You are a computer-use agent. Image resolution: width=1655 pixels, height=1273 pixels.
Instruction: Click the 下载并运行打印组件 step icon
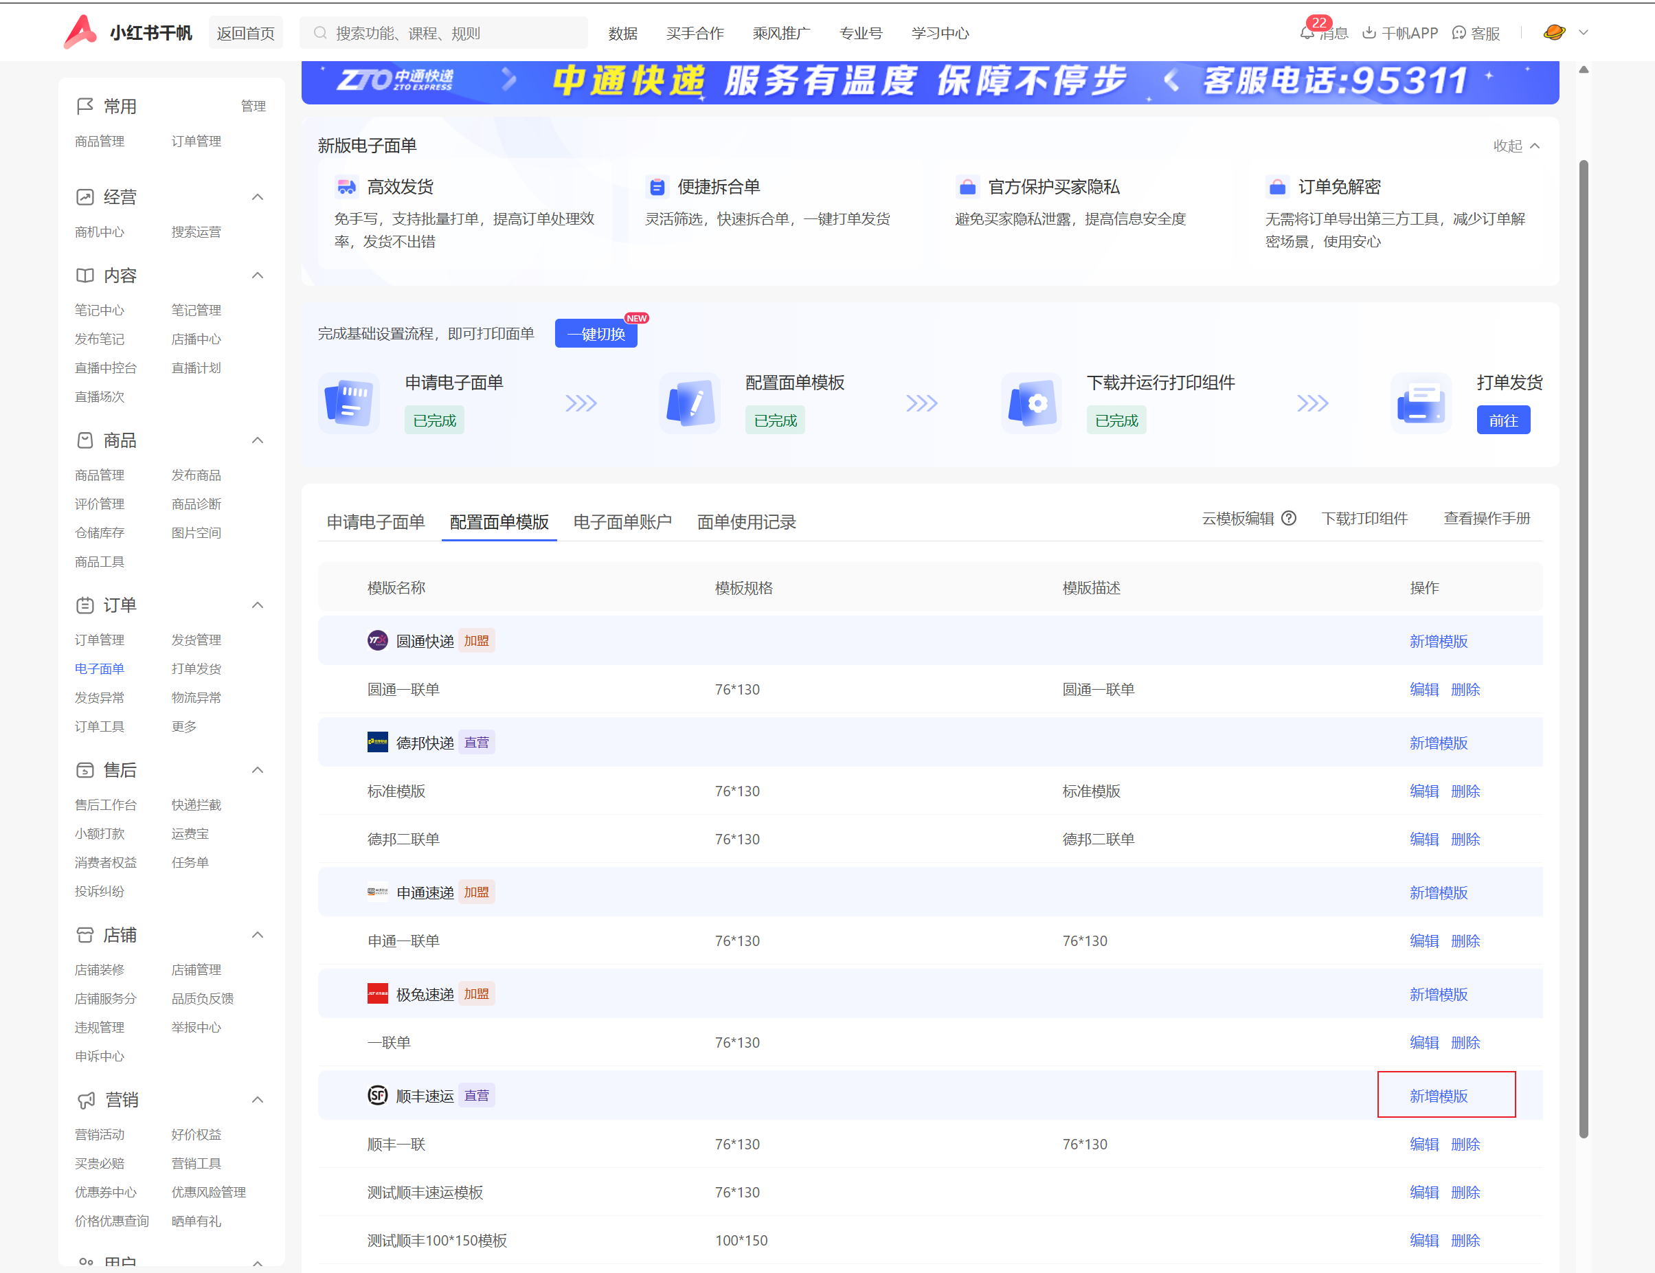click(x=1031, y=403)
